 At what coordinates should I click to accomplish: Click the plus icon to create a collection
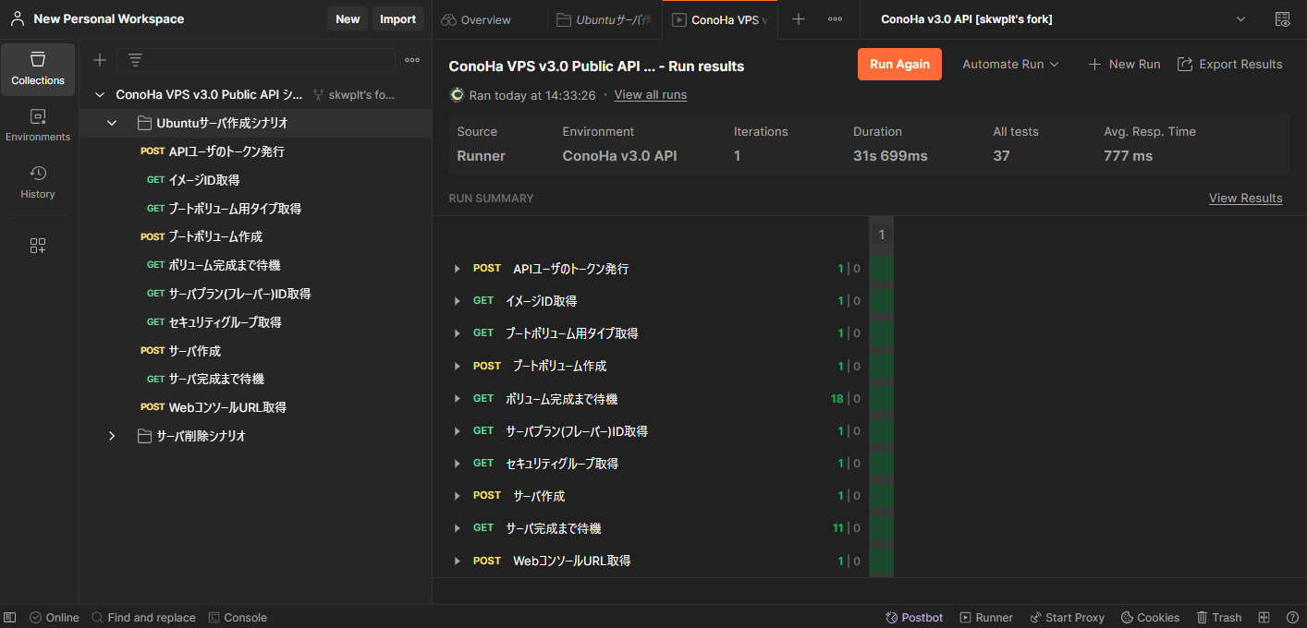point(100,60)
